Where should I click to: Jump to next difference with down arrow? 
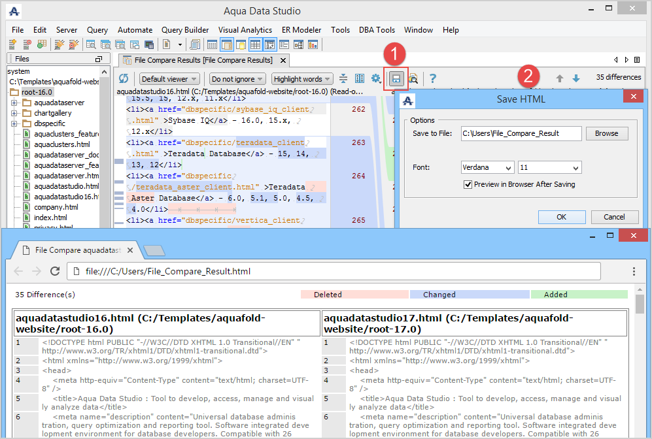click(x=576, y=78)
